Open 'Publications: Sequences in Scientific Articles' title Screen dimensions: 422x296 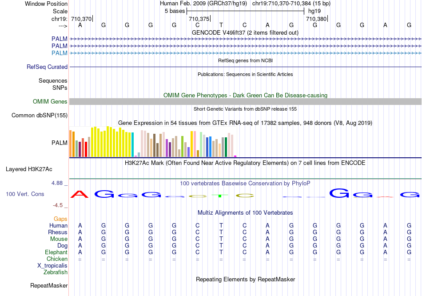coord(245,74)
